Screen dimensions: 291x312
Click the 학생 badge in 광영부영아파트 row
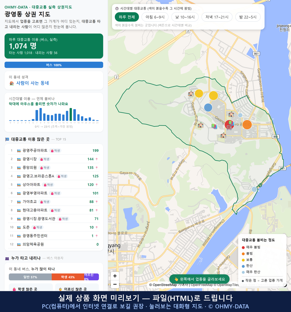pos(55,193)
